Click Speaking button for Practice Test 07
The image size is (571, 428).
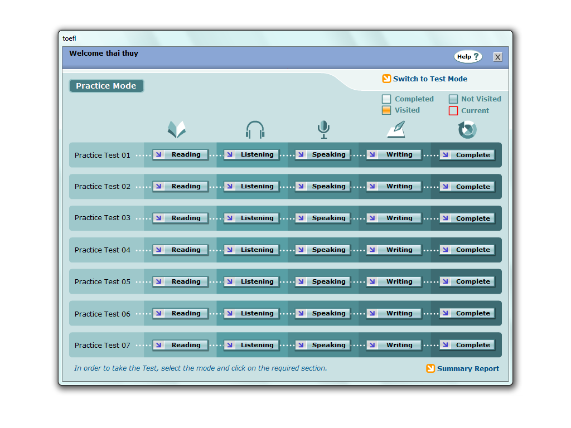point(323,345)
